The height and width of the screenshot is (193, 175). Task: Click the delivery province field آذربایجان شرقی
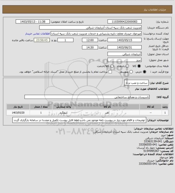coord(125,54)
